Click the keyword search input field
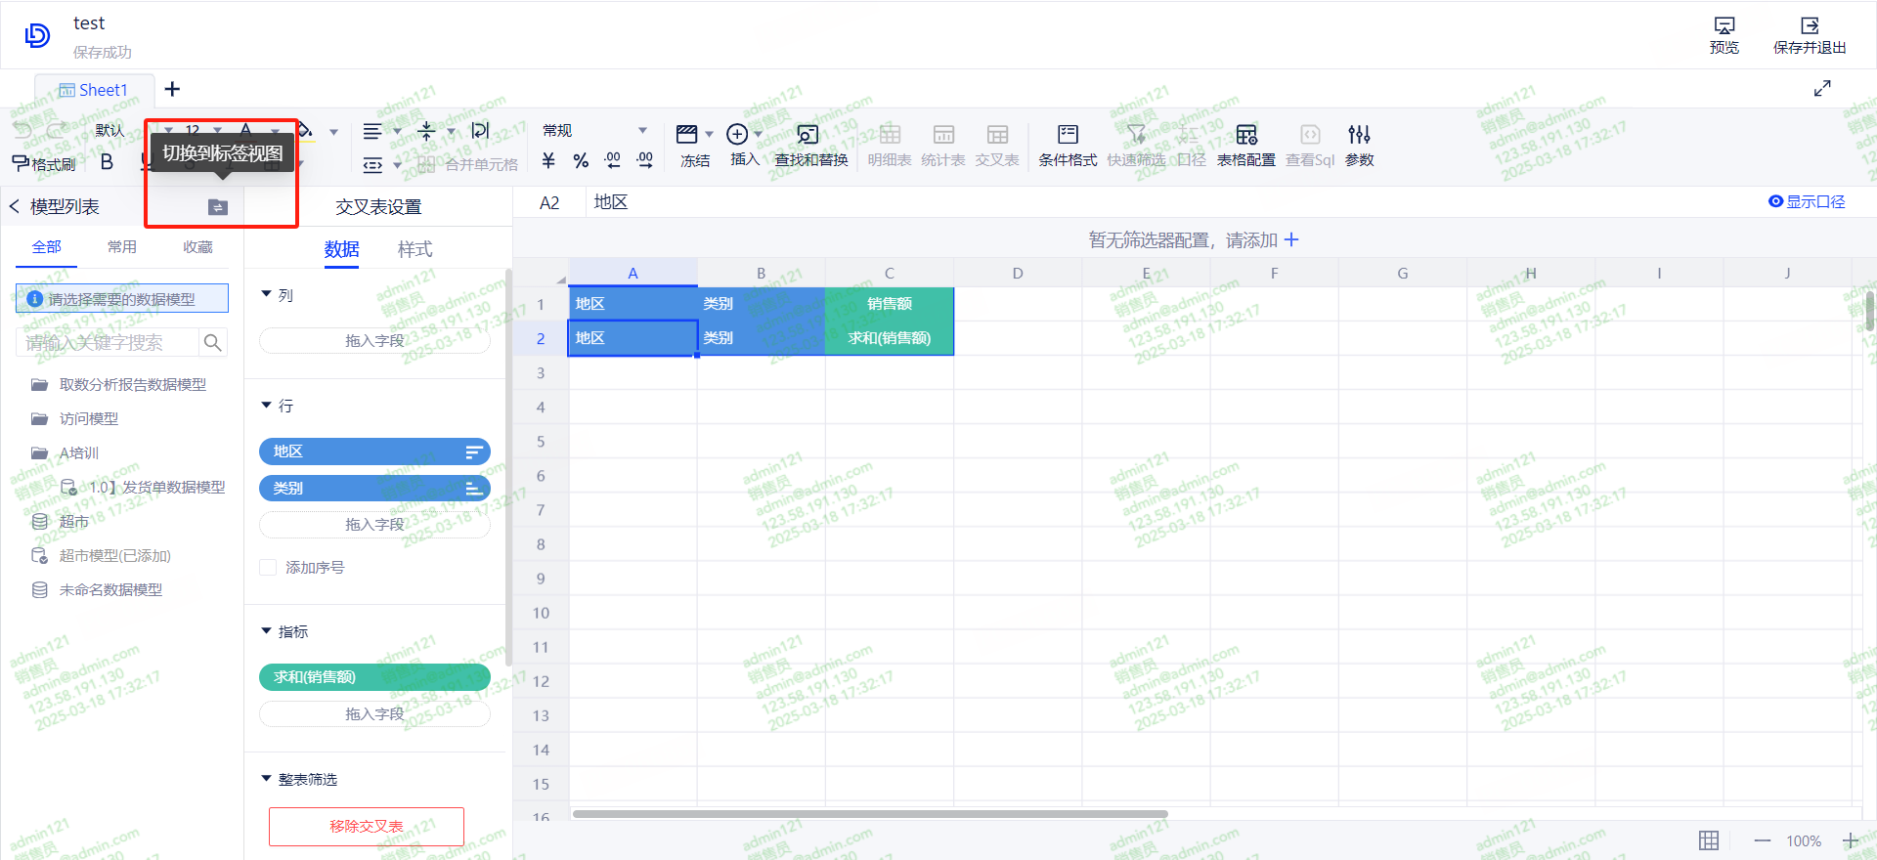 point(108,343)
